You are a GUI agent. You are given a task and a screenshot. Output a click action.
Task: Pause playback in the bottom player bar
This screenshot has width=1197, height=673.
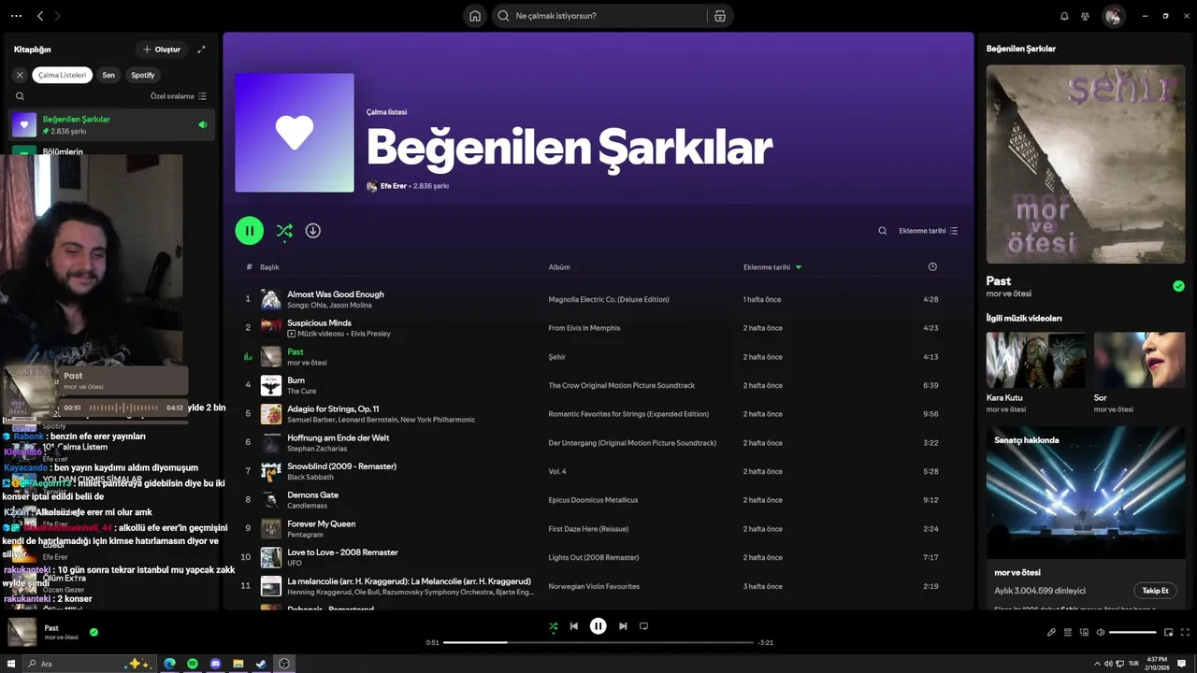tap(598, 626)
